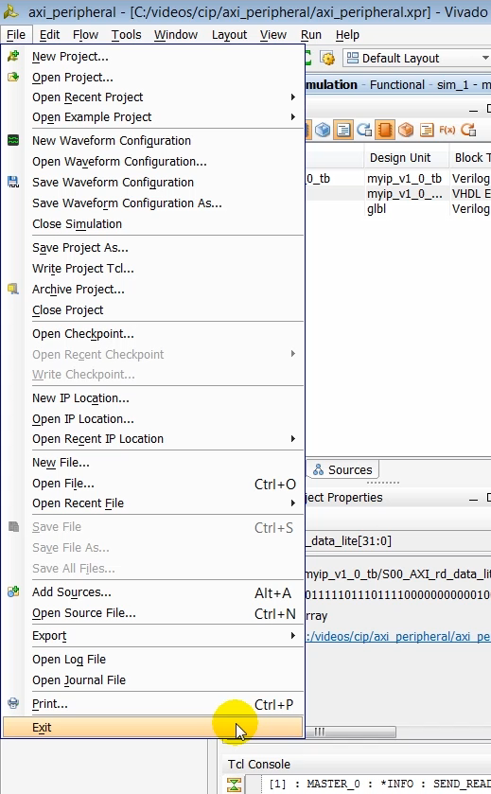Click the green New Waveform Configuration icon
This screenshot has width=491, height=794.
pyautogui.click(x=13, y=140)
